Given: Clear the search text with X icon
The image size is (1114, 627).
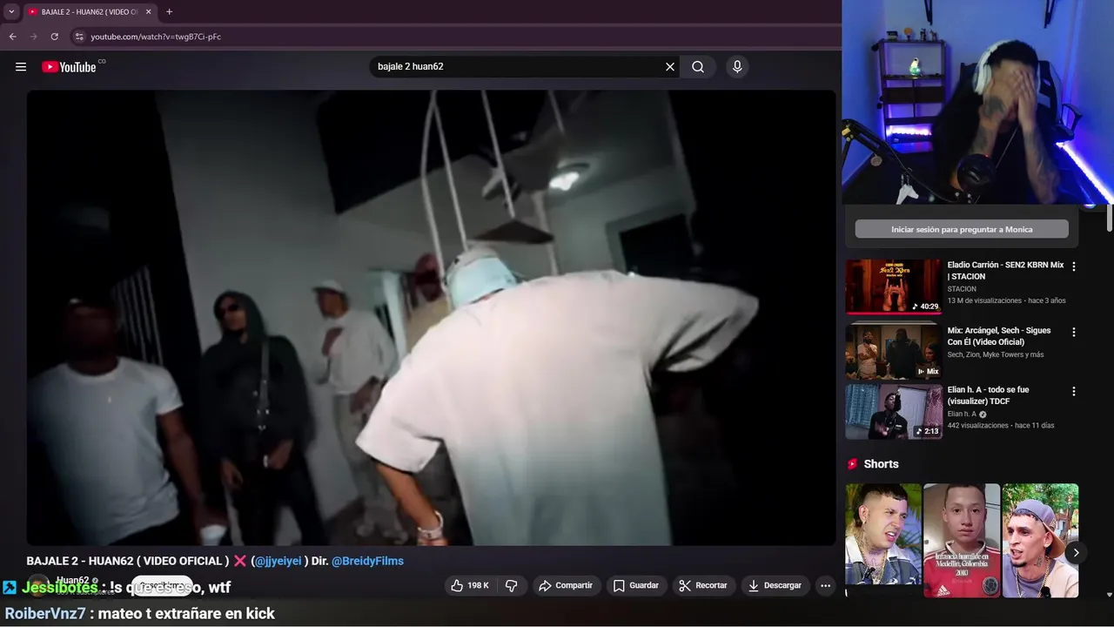Looking at the screenshot, I should (x=670, y=66).
